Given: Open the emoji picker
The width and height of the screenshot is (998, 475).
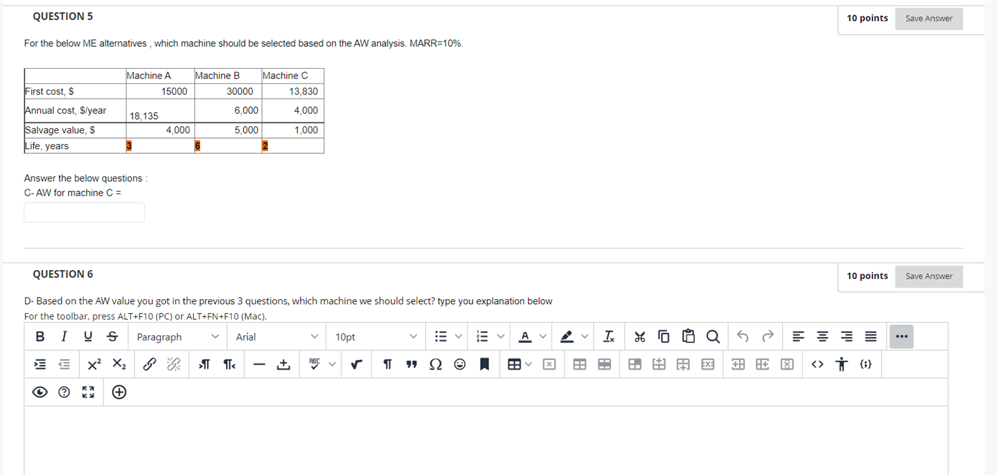Looking at the screenshot, I should coord(460,364).
